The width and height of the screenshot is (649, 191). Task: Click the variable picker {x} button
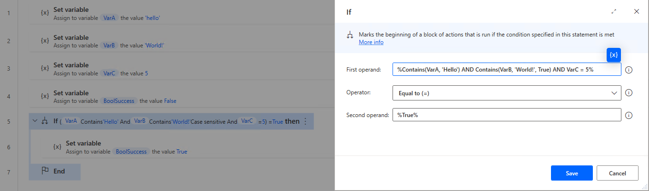[x=614, y=55]
